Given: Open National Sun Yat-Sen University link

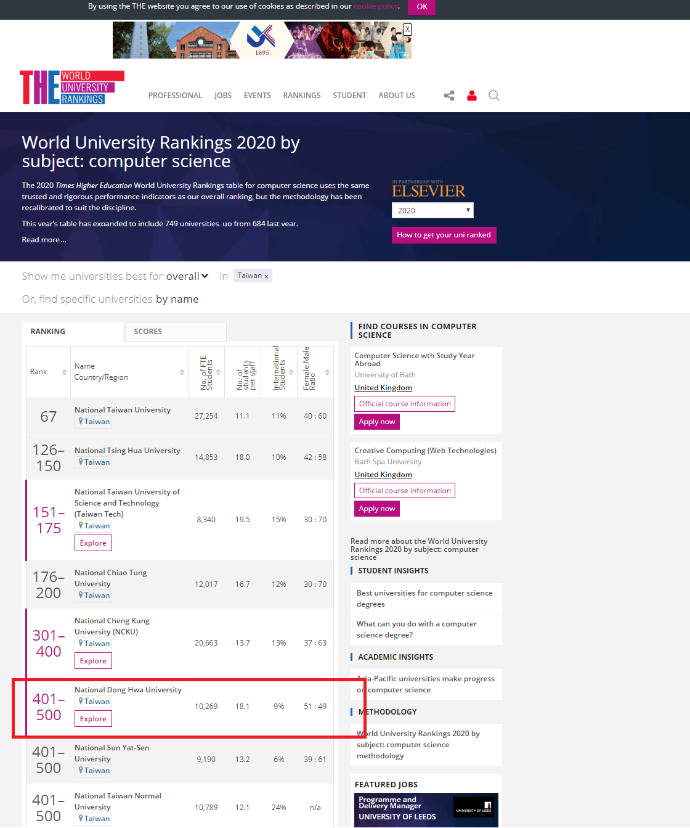Looking at the screenshot, I should point(112,753).
